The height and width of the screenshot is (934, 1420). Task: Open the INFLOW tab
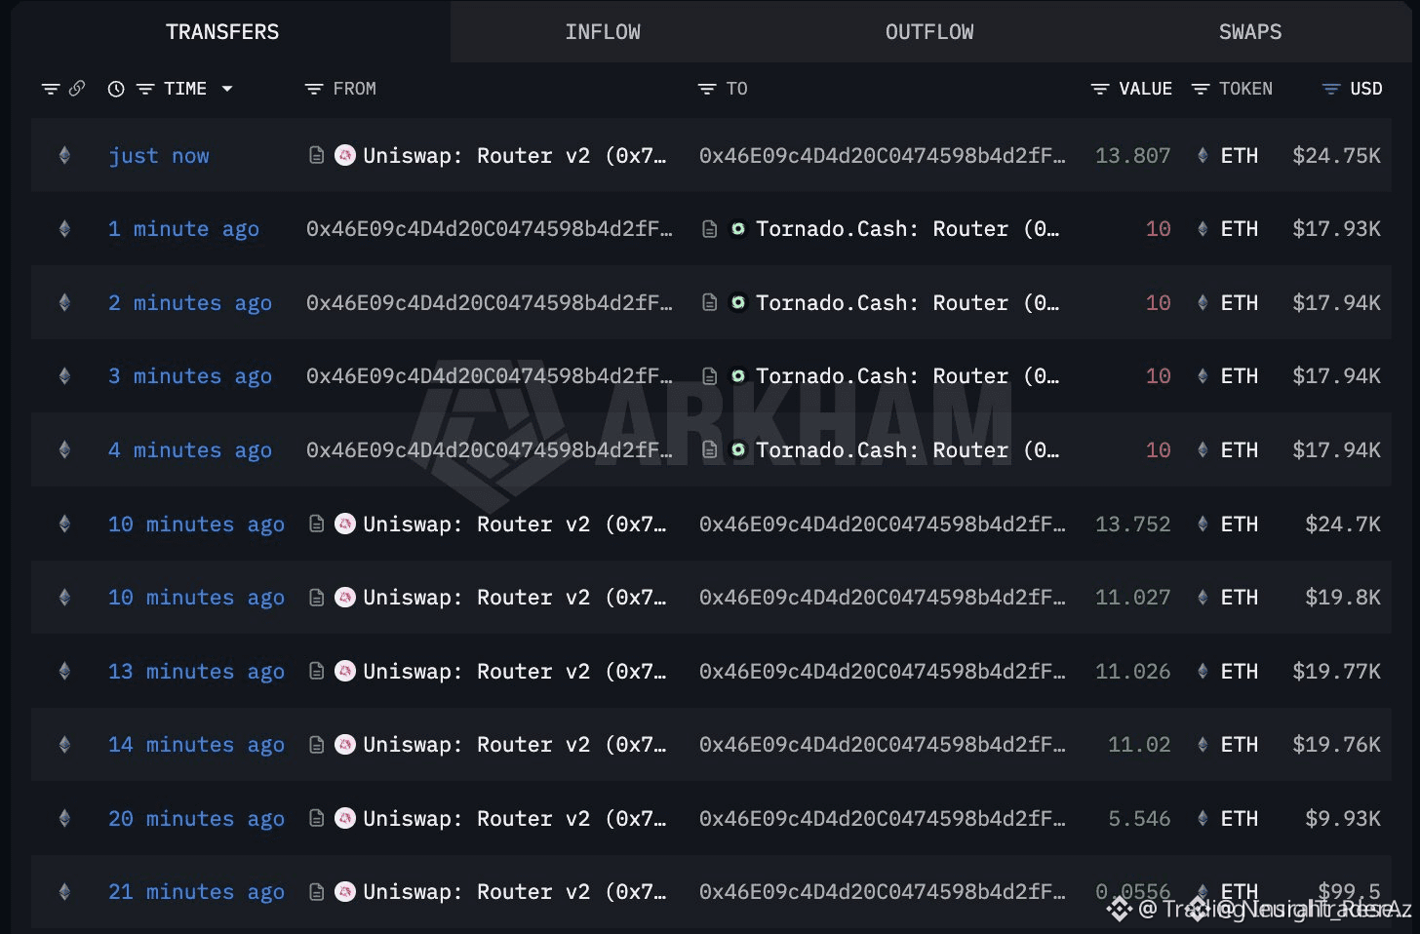click(x=603, y=32)
